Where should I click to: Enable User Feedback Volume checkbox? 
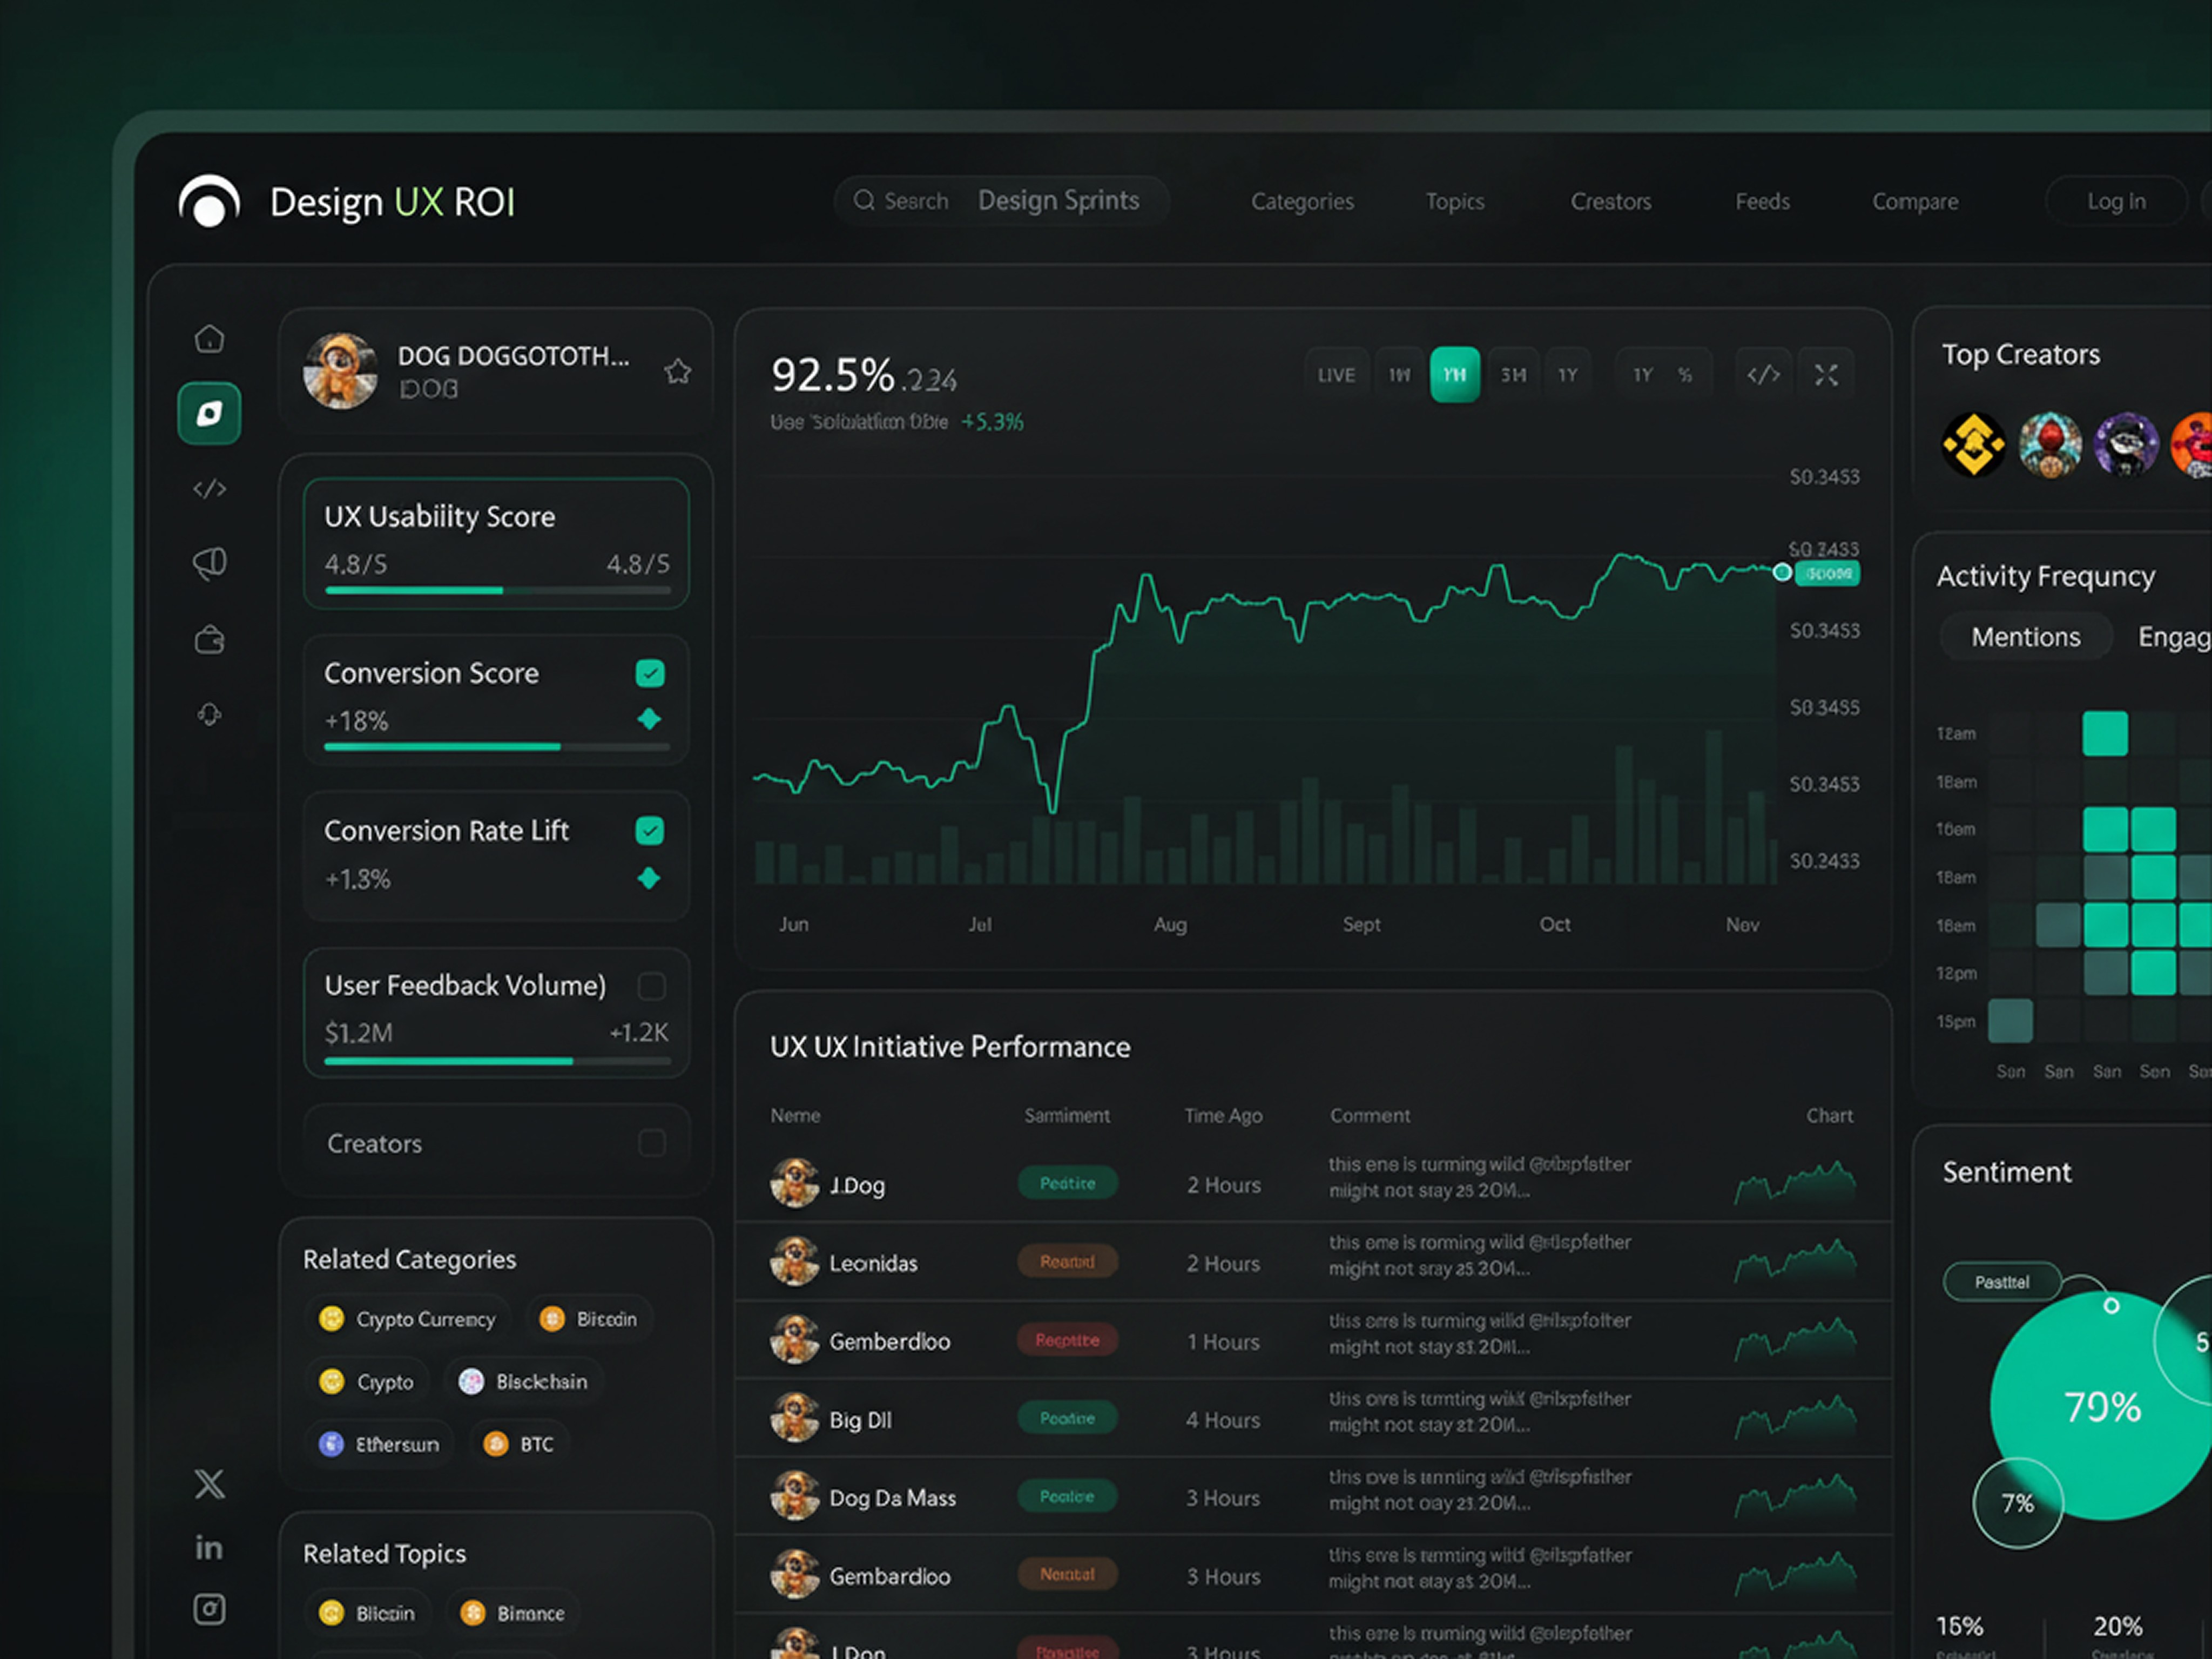(651, 986)
